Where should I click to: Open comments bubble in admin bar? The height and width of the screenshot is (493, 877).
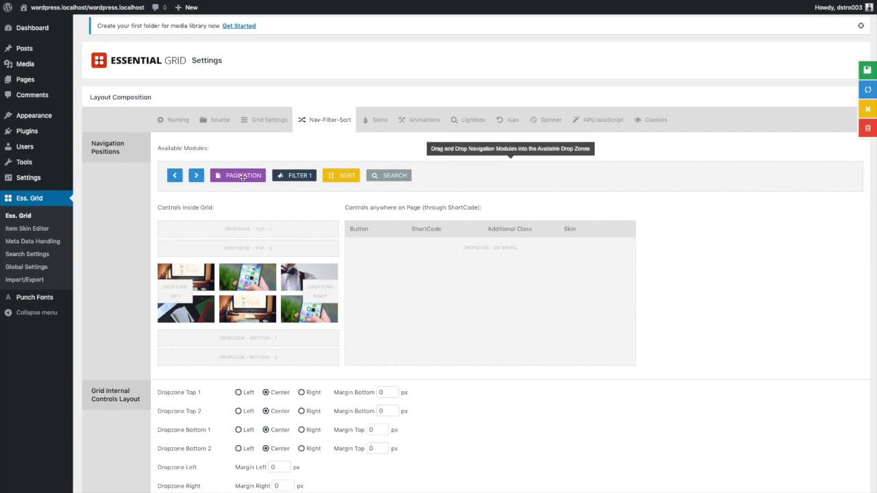tap(159, 8)
